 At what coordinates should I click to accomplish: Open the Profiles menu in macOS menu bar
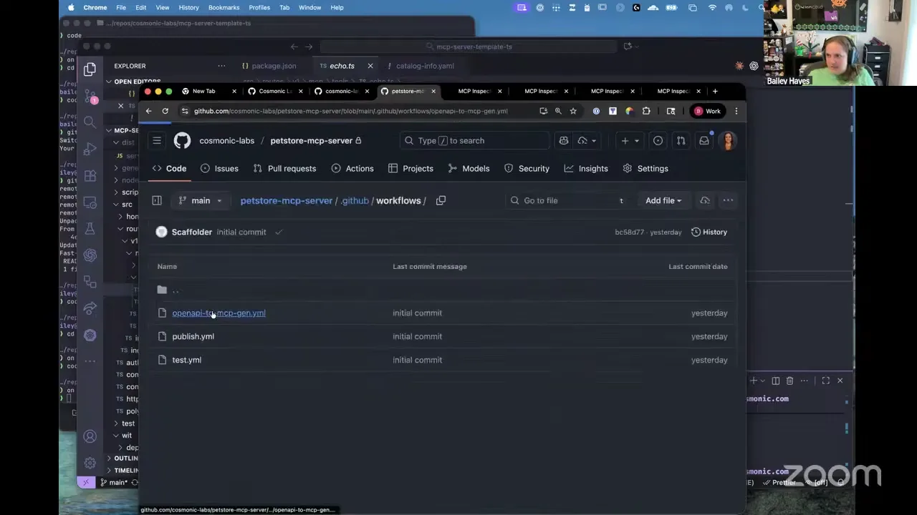pyautogui.click(x=259, y=7)
